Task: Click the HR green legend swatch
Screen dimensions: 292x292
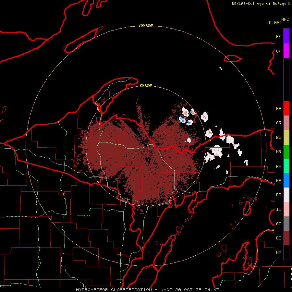Action: (286, 152)
